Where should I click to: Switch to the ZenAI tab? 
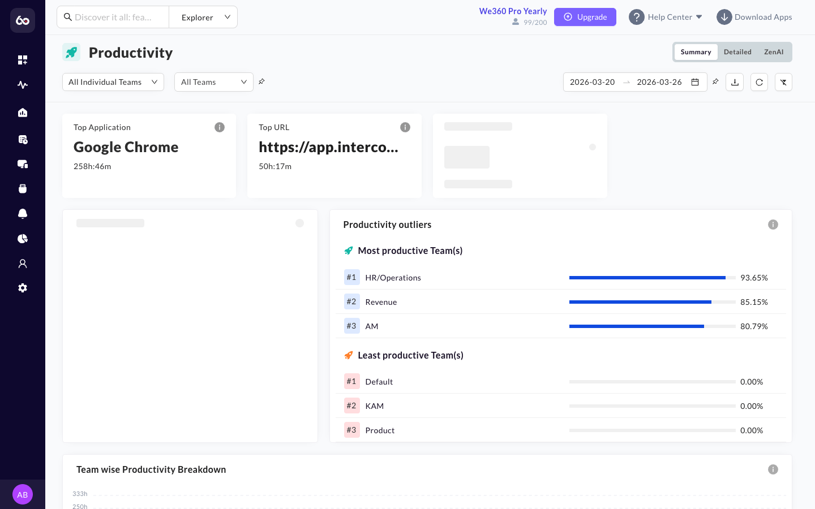point(774,52)
